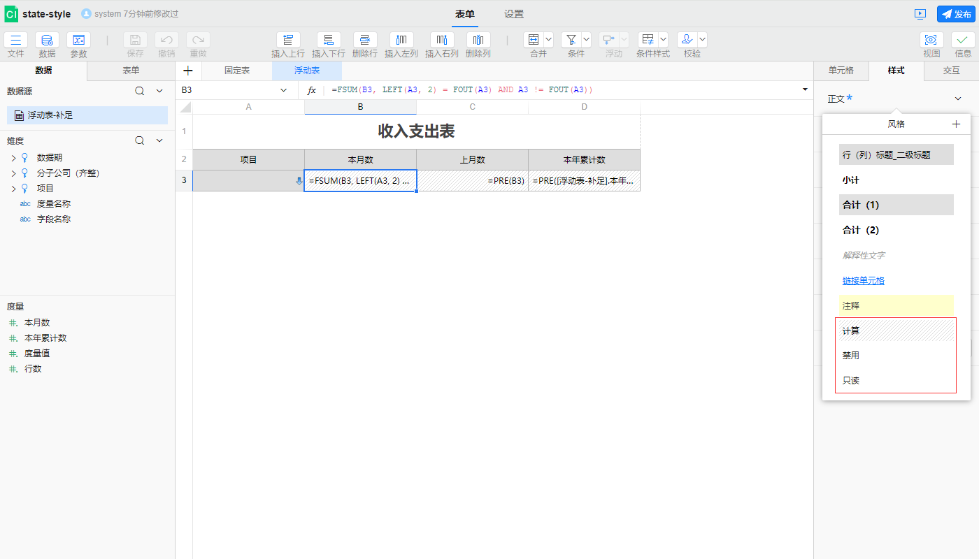This screenshot has width=979, height=559.
Task: Select the yellow 注释 style swatch
Action: coord(896,305)
